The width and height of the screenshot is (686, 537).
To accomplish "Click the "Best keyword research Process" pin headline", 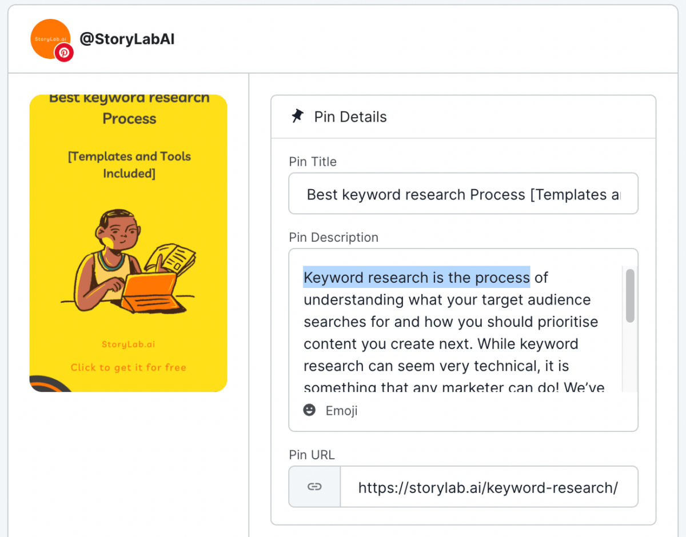I will pyautogui.click(x=129, y=108).
